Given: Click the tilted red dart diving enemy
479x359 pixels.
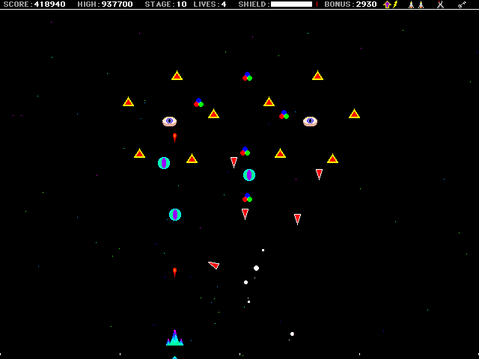Looking at the screenshot, I should pos(214,265).
